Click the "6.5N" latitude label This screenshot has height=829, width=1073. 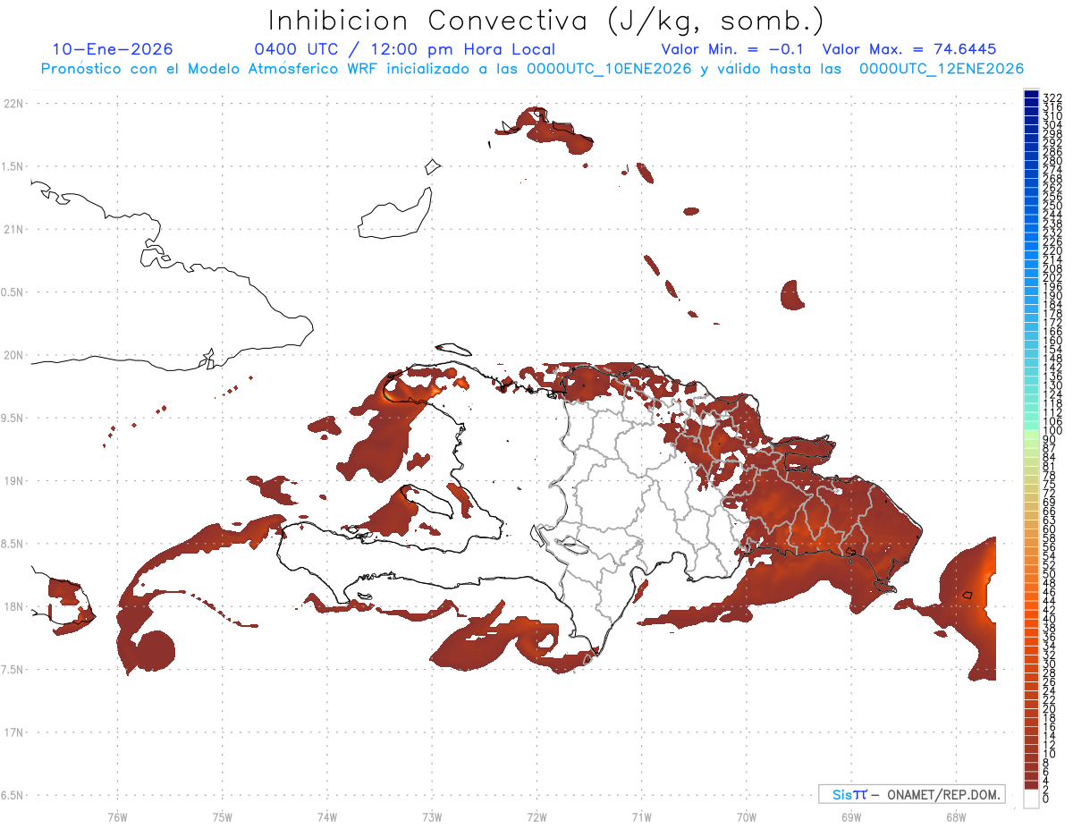13,795
